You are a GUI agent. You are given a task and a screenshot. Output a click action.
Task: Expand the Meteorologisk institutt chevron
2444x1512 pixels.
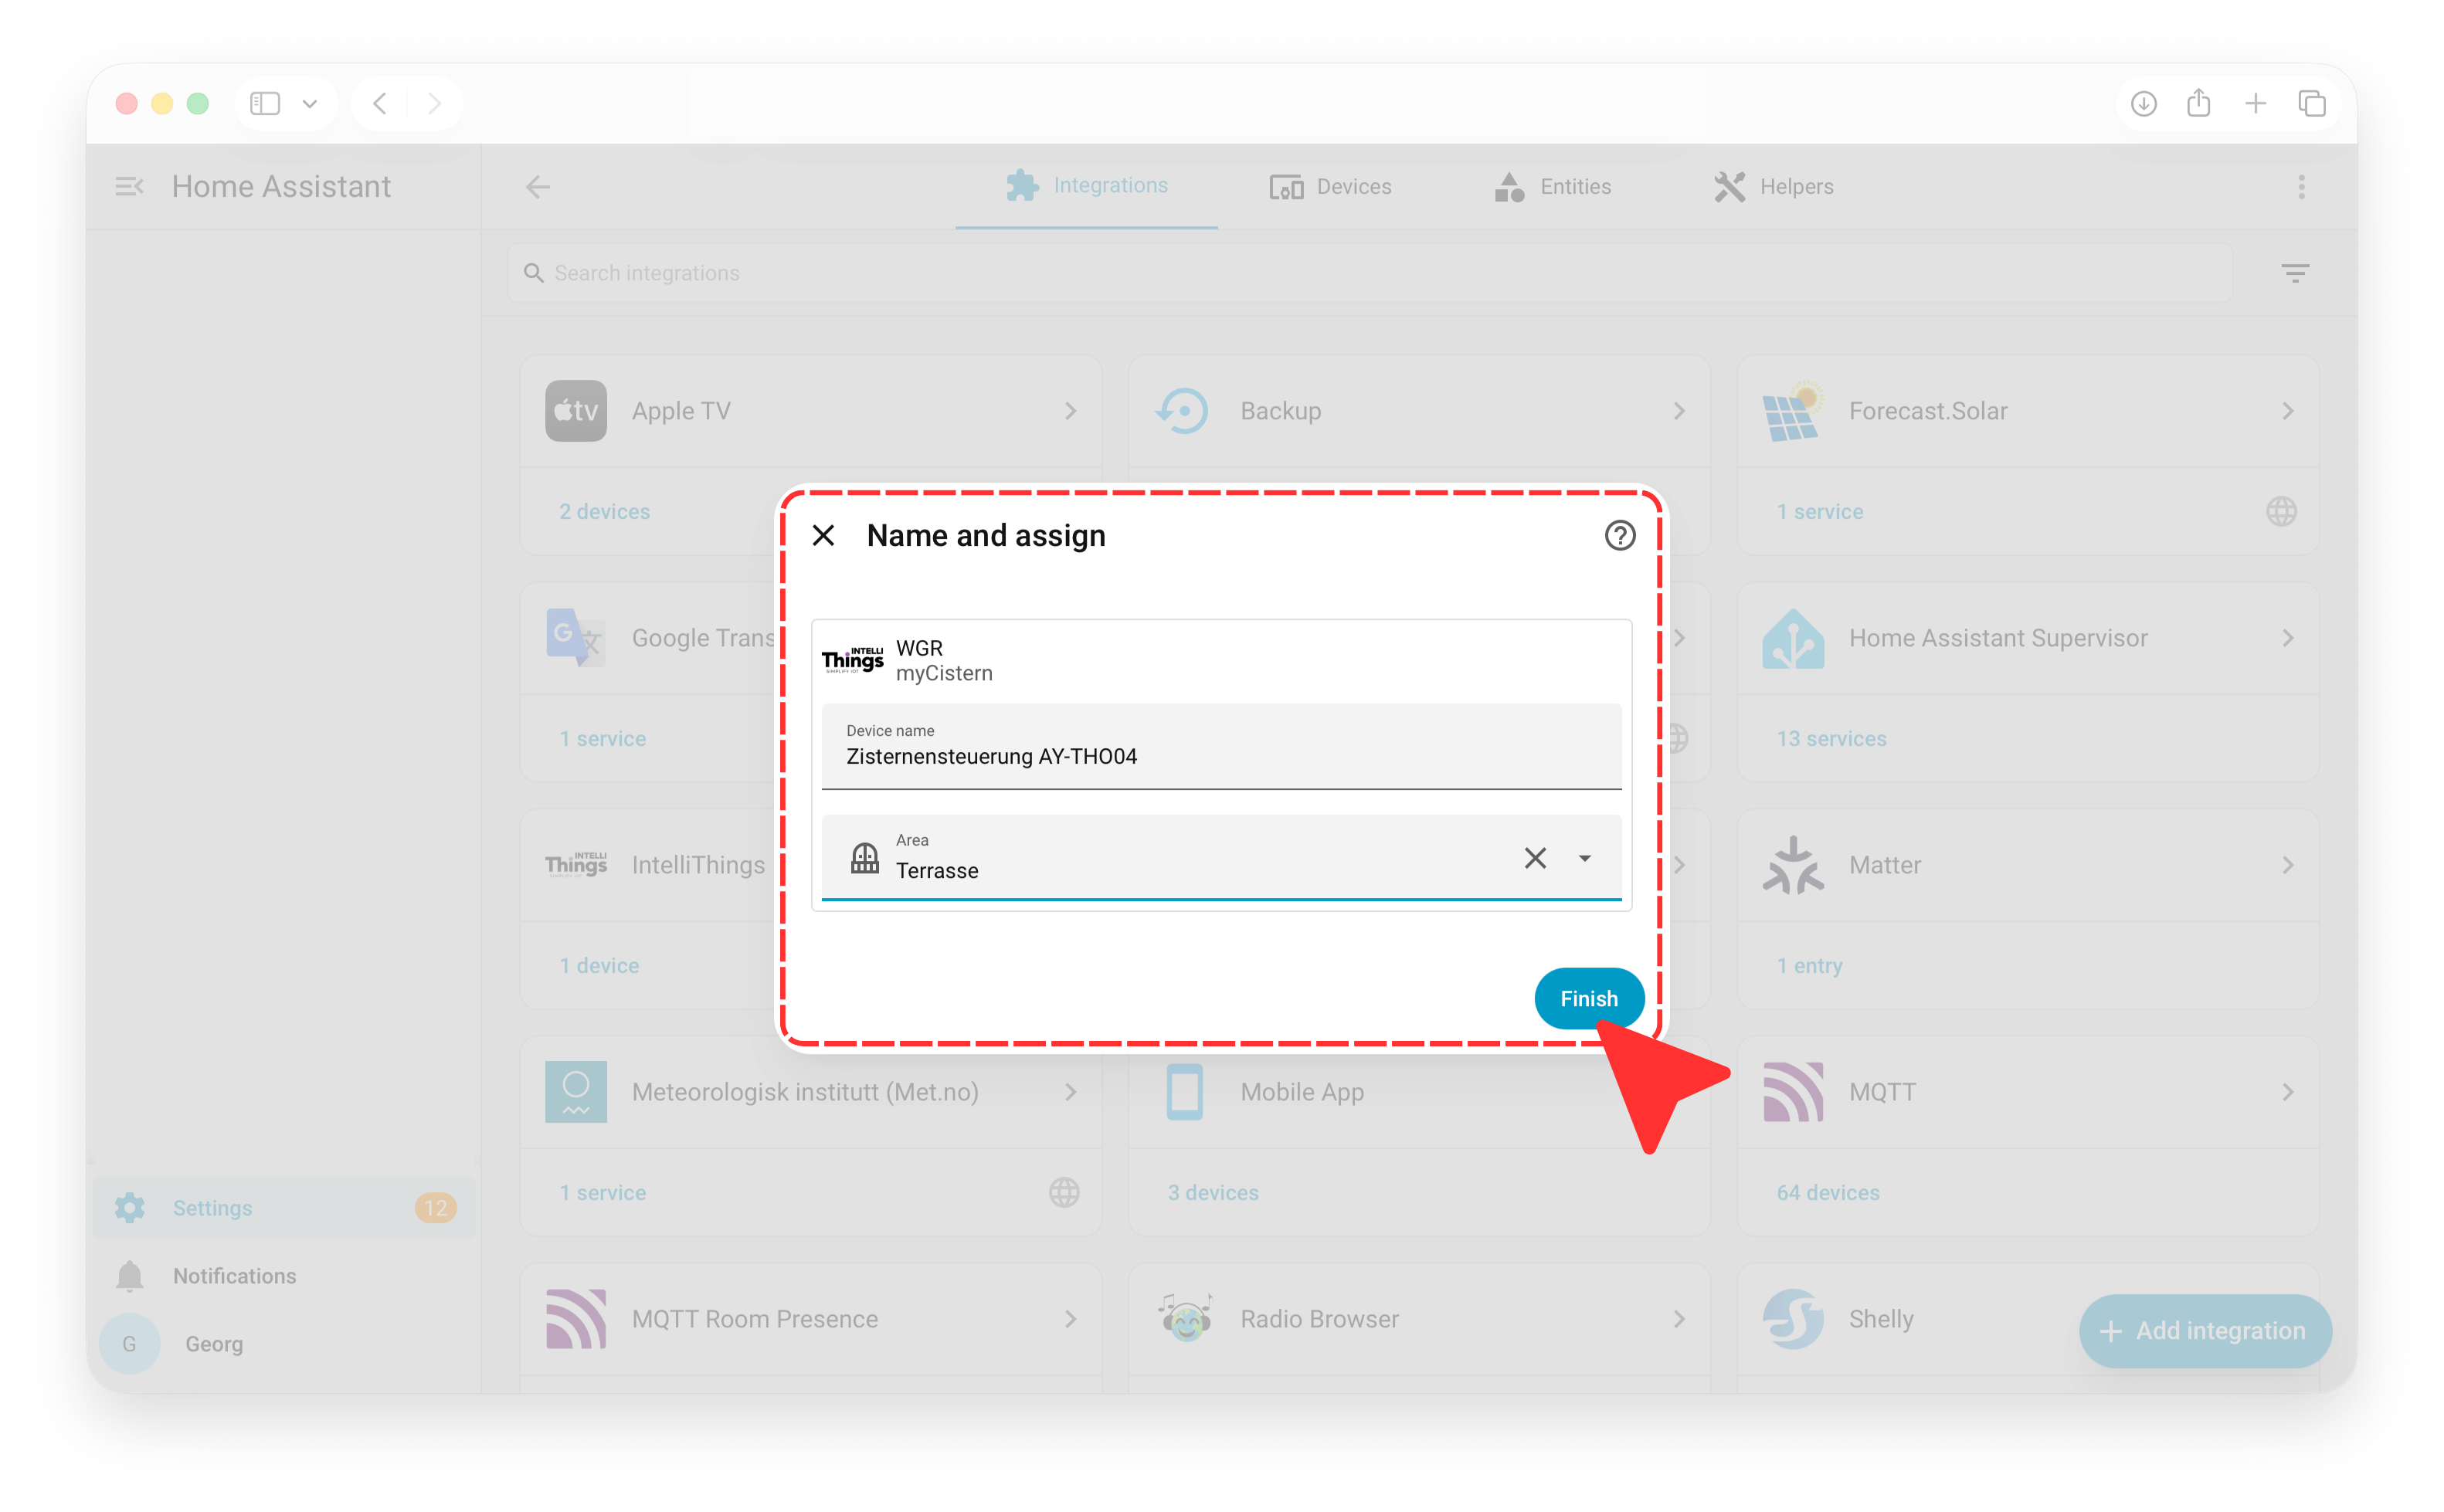(x=1070, y=1092)
